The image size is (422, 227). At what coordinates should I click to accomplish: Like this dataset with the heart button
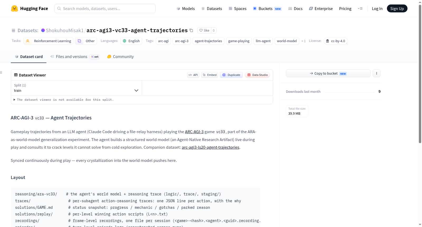pyautogui.click(x=204, y=30)
